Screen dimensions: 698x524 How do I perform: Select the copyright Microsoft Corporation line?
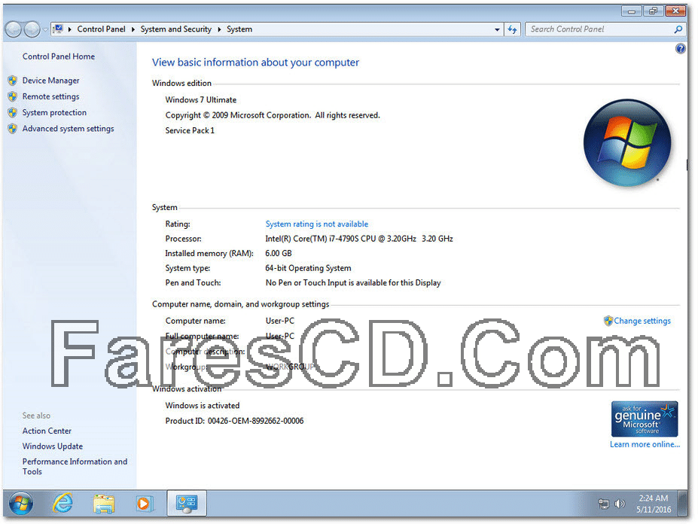point(273,115)
